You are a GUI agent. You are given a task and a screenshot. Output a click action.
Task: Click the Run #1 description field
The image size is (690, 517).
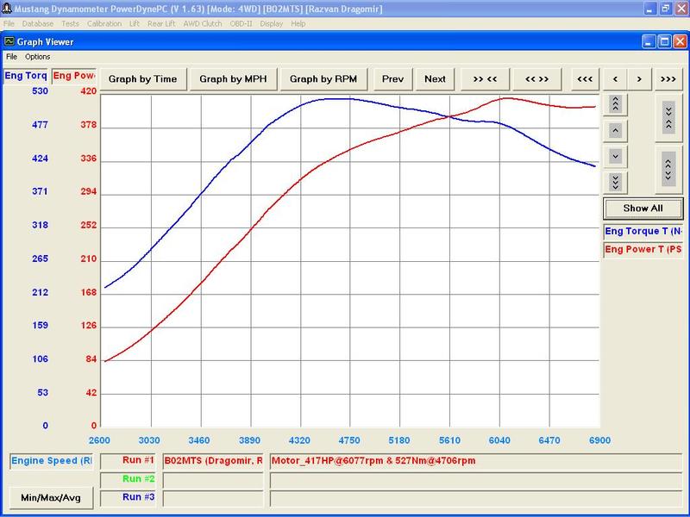476,461
